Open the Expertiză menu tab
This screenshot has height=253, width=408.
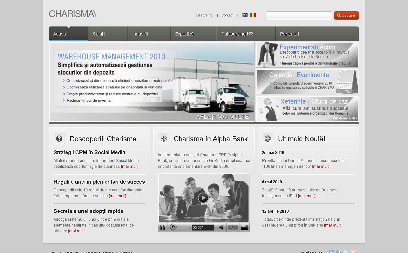point(193,34)
